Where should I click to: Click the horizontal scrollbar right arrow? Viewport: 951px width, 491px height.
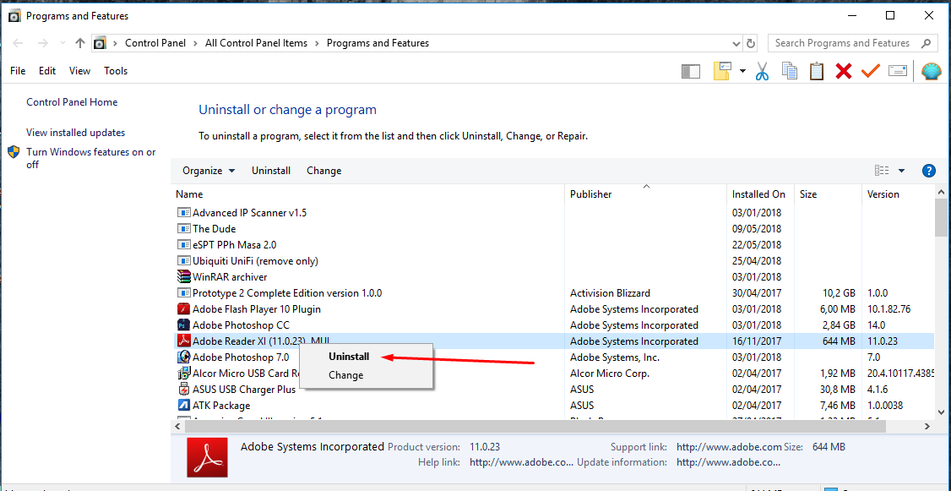927,427
